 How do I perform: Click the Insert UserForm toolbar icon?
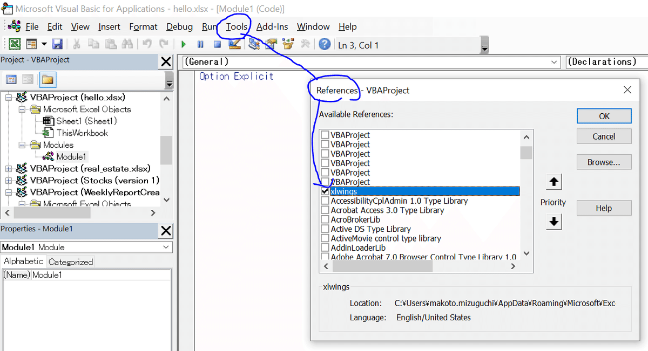[x=31, y=44]
